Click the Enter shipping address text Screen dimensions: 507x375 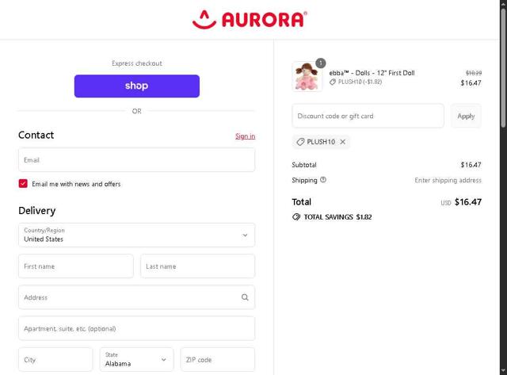(448, 180)
